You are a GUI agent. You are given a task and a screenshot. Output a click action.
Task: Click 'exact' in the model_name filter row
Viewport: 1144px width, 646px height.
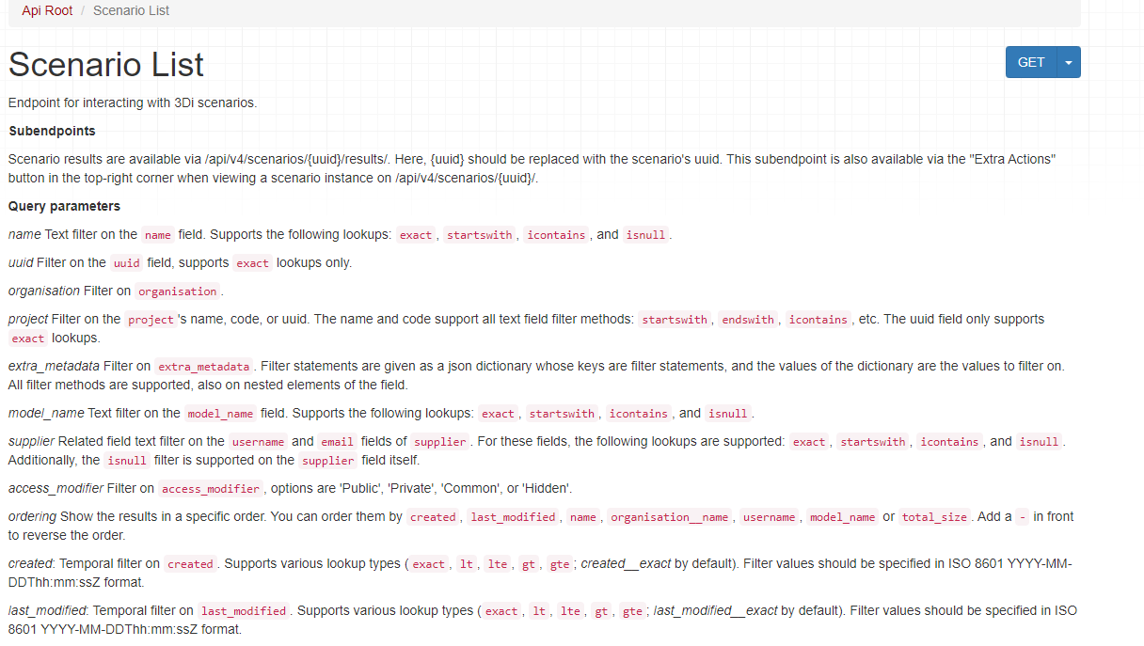tap(498, 414)
